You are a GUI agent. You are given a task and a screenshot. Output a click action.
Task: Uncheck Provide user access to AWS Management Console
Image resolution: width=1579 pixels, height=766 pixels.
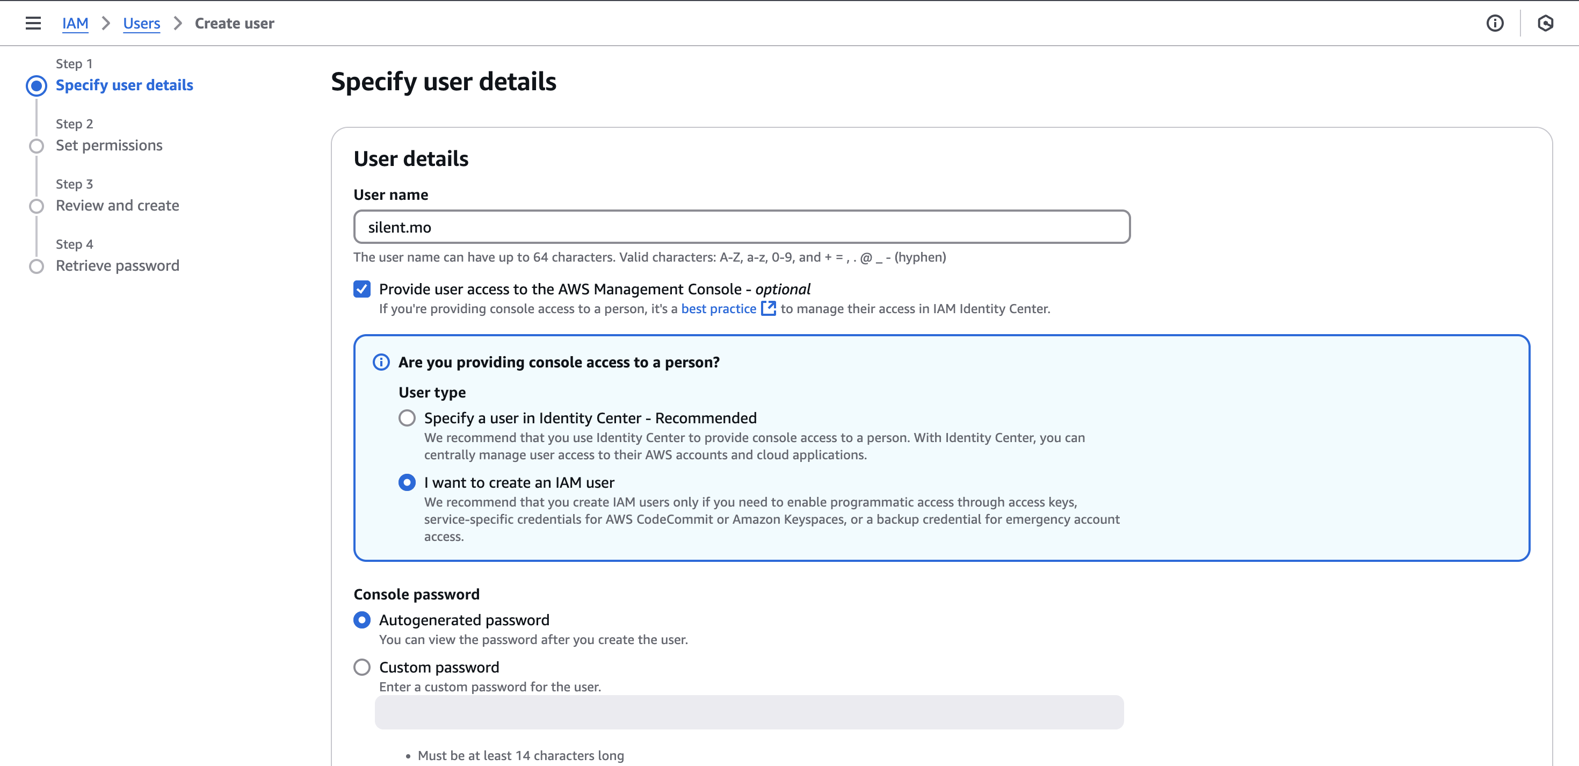(361, 288)
